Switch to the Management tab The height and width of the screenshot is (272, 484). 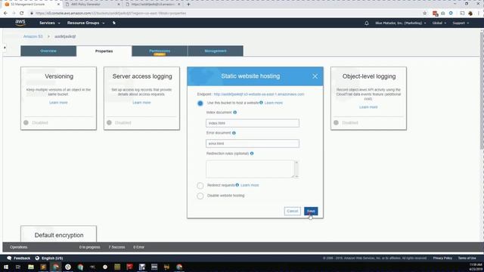coord(216,51)
